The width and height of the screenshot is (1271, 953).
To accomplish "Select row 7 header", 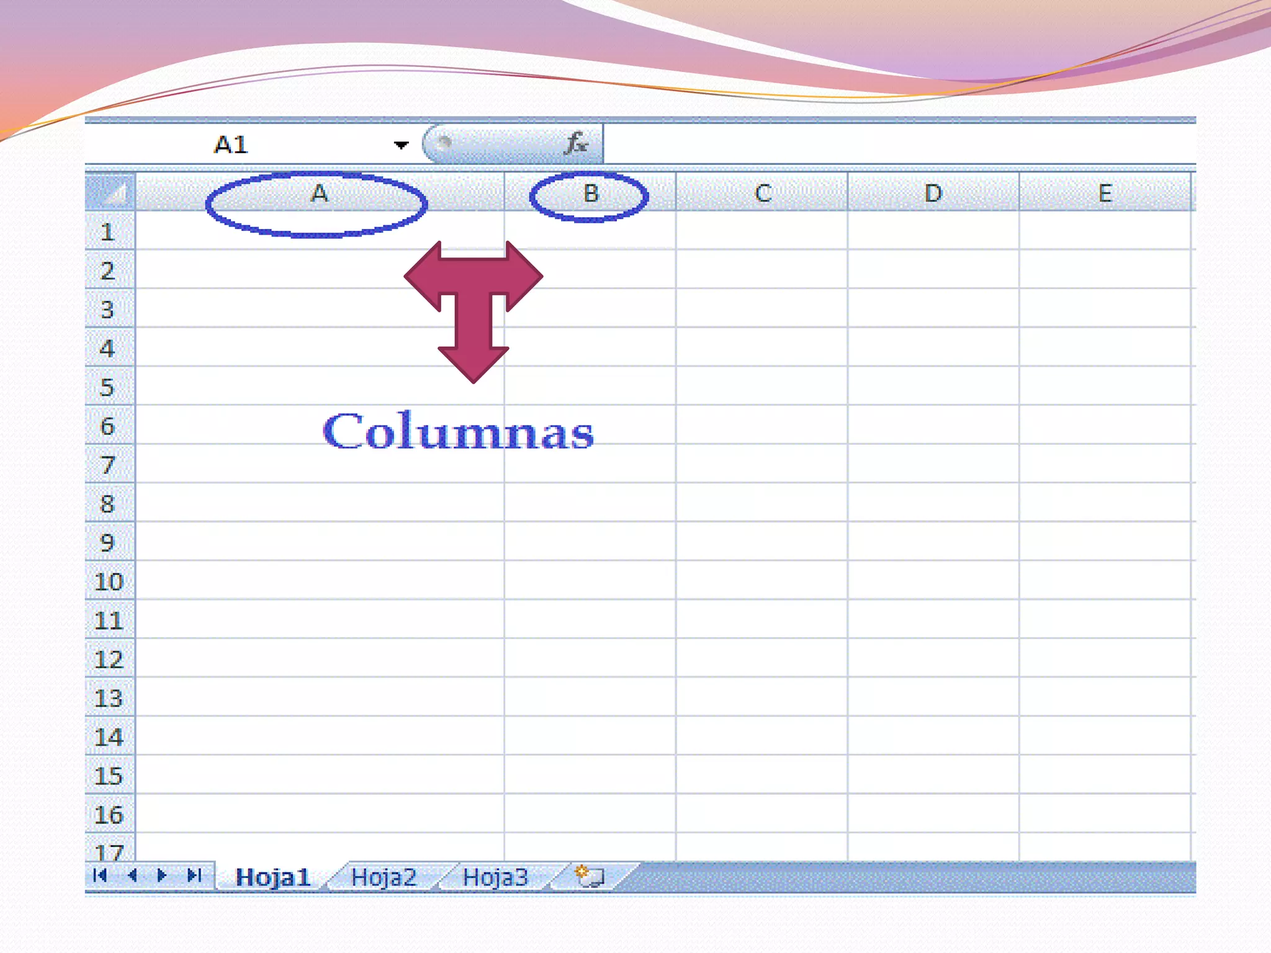I will click(x=109, y=464).
